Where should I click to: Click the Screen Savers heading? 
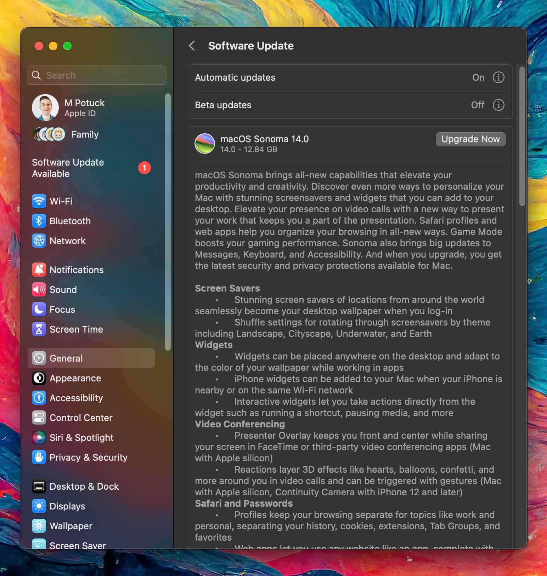pyautogui.click(x=227, y=288)
